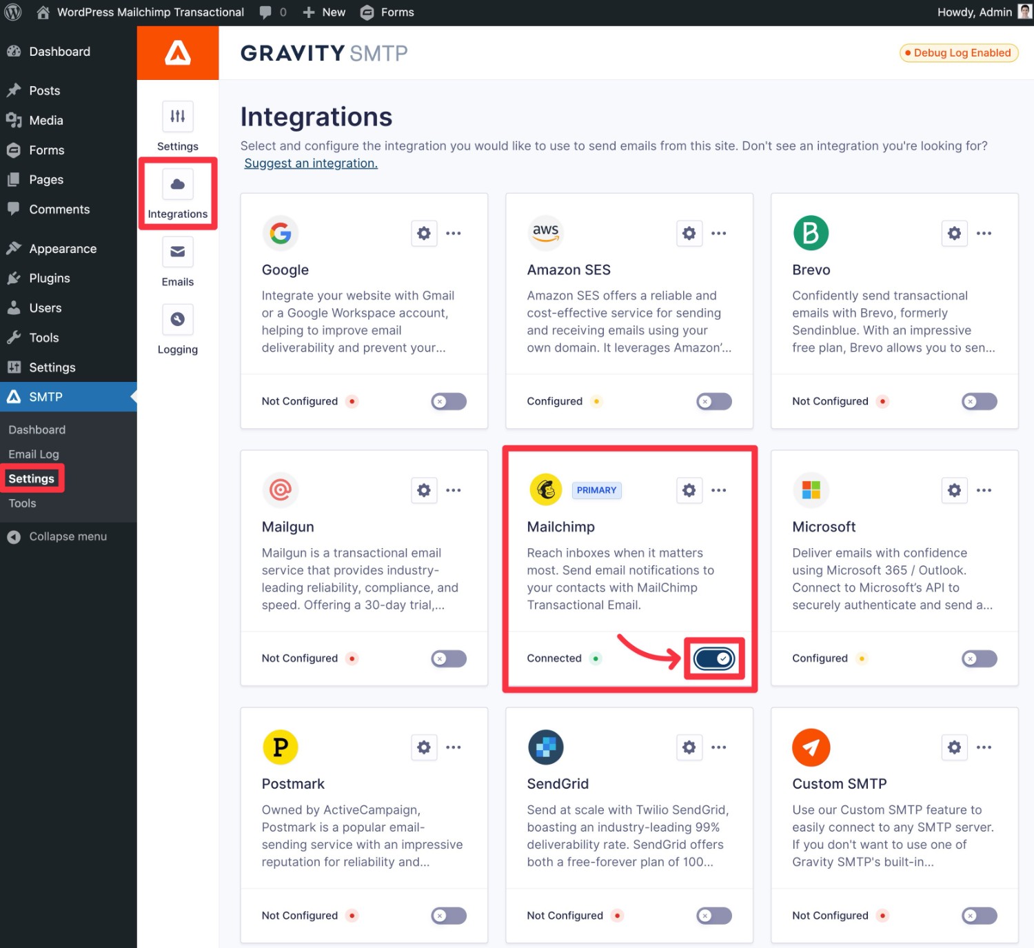The height and width of the screenshot is (948, 1034).
Task: Open the SendGrid more options menu
Action: [719, 747]
